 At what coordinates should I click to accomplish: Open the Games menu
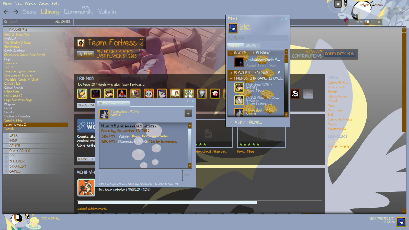(x=44, y=4)
